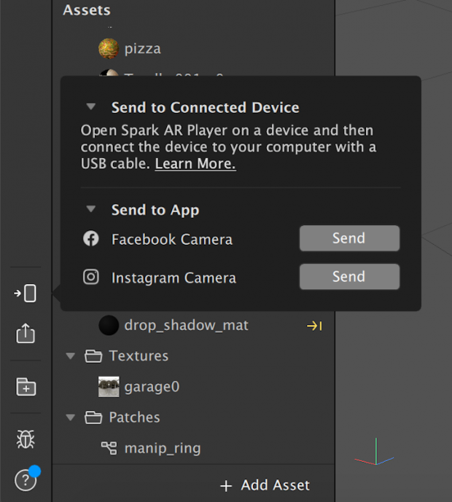Collapse the Patches folder

tap(71, 417)
